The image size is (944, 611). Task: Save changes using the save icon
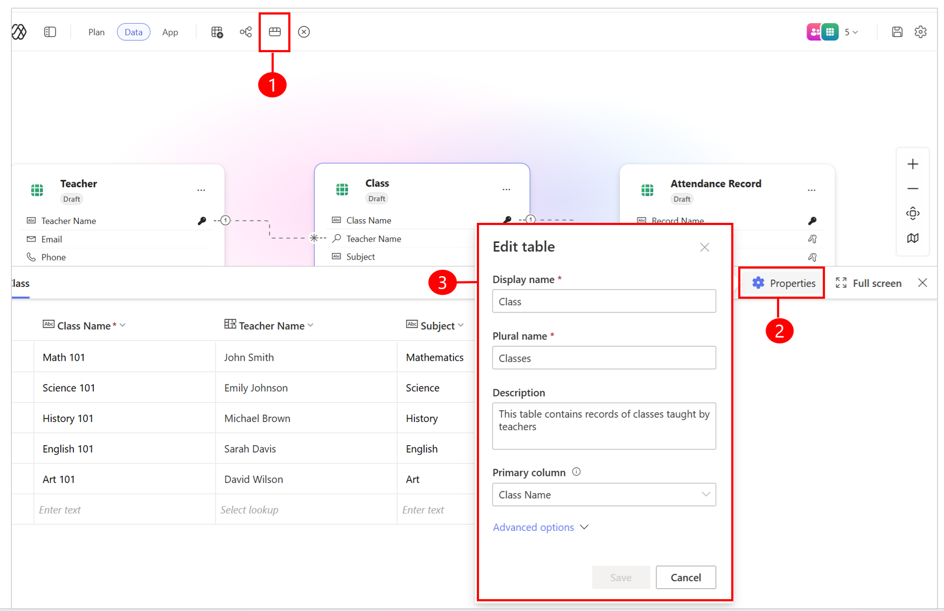tap(897, 32)
